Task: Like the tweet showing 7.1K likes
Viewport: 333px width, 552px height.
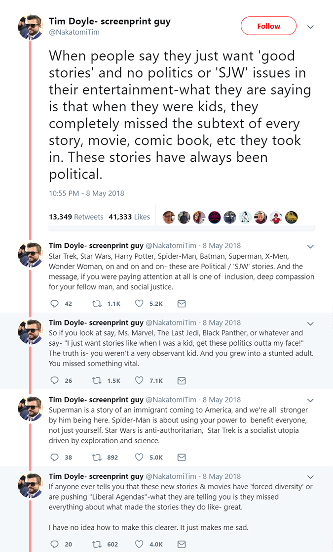Action: point(139,380)
